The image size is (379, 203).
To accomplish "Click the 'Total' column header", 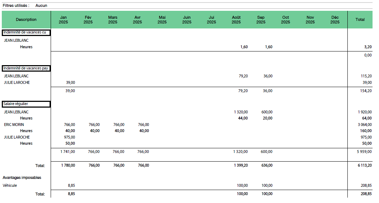I will tap(360, 20).
